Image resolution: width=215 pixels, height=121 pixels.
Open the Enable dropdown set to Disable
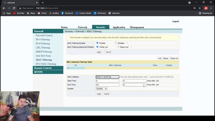(x=101, y=89)
